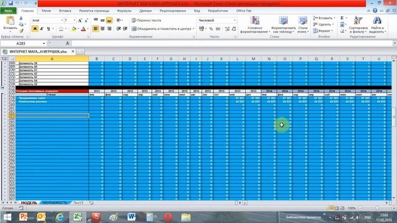Image resolution: width=397 pixels, height=223 pixels.
Task: Open Cell Styles (Стили ячеек)
Action: pos(303,25)
